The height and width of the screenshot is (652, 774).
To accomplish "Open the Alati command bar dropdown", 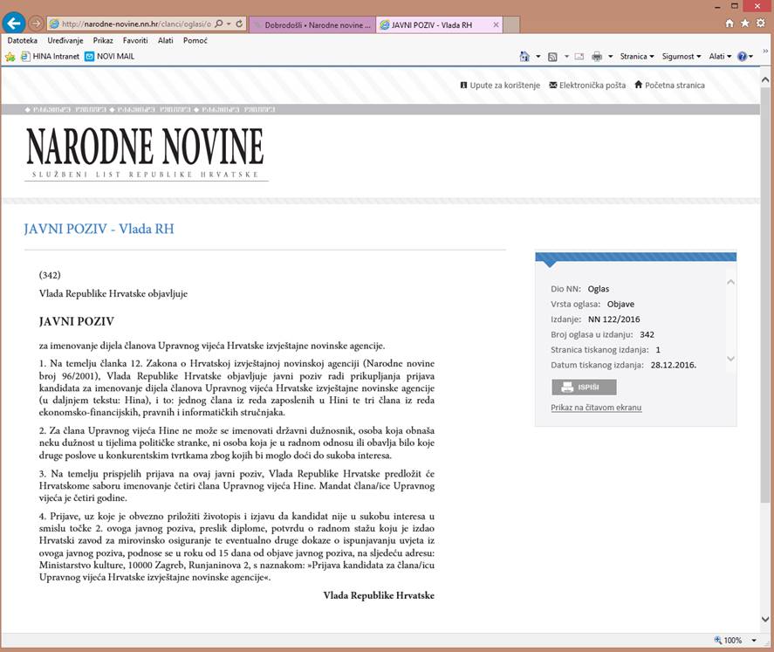I will 720,57.
